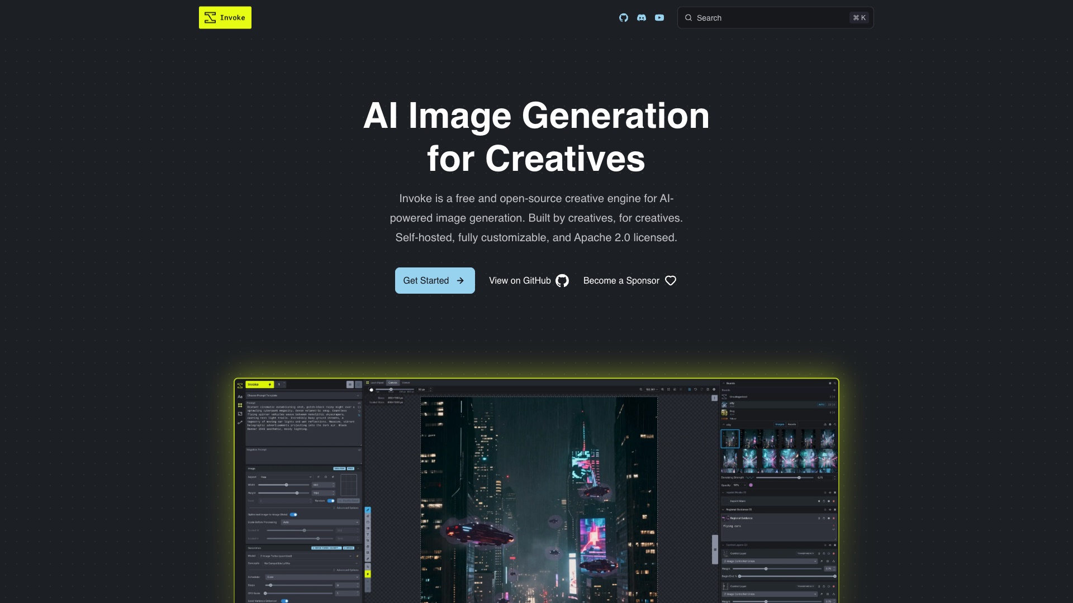The height and width of the screenshot is (603, 1073).
Task: Click the yellow highlighted tool in preview canvas toolbar
Action: click(368, 574)
